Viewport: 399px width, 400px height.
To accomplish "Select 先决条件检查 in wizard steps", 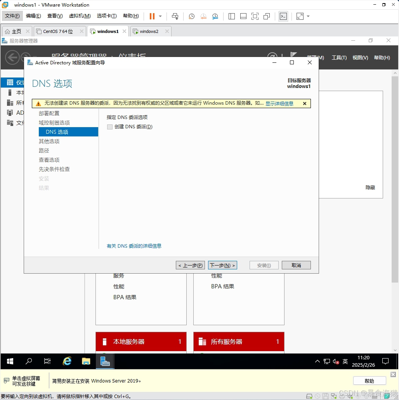I will (54, 169).
